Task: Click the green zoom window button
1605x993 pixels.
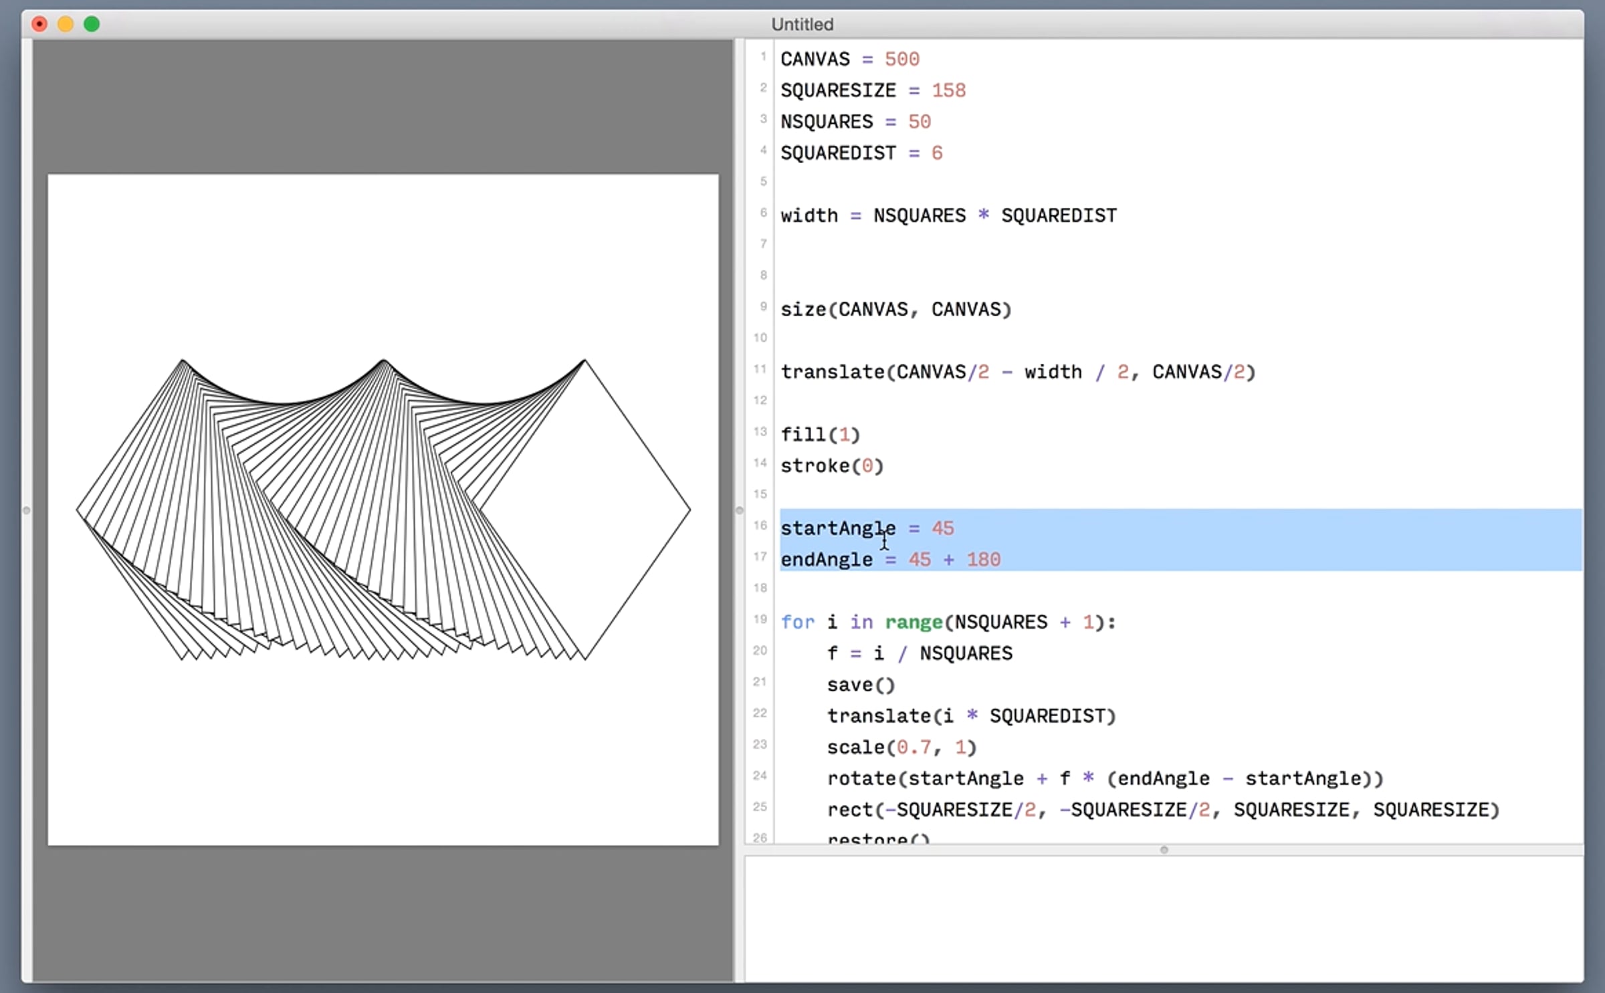Action: 92,24
